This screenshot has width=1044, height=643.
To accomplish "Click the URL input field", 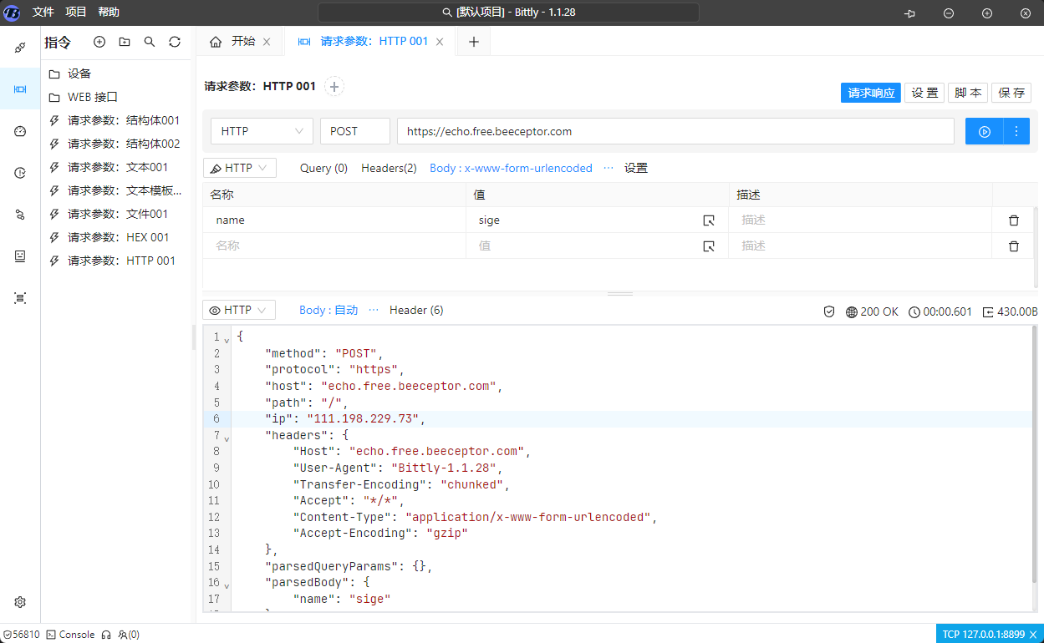I will coord(675,131).
